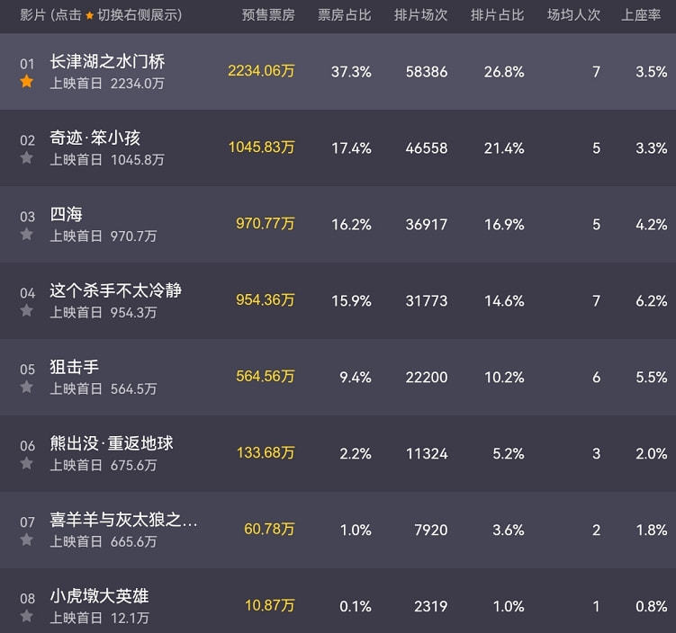
Task: Click the orange star in header hint
Action: pos(89,16)
